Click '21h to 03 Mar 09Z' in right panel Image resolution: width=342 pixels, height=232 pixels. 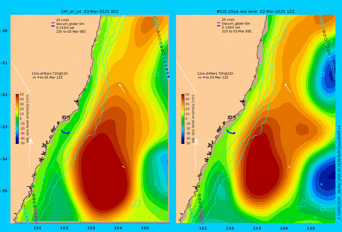(237, 32)
